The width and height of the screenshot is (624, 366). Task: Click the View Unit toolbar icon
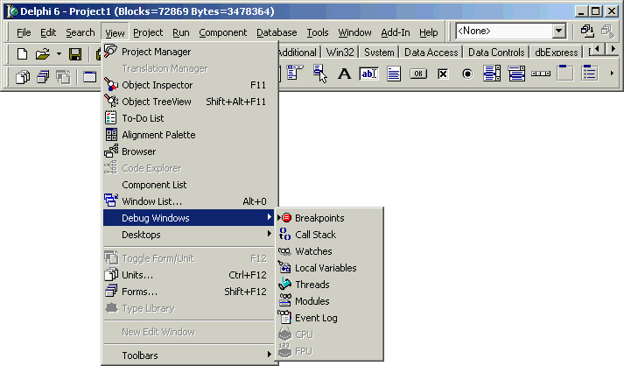[x=22, y=76]
